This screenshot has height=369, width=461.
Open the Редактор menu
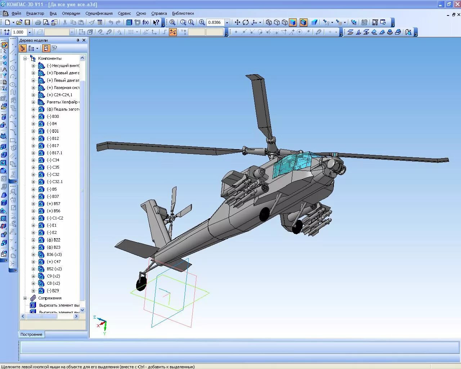coord(35,13)
